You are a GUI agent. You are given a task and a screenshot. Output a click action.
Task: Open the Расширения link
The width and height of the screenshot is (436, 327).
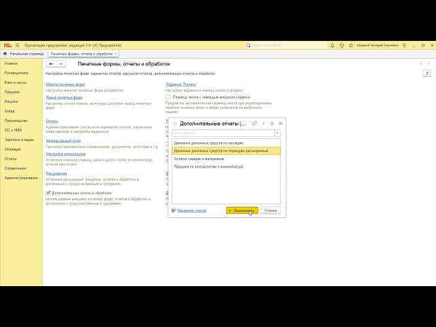[x=57, y=173]
